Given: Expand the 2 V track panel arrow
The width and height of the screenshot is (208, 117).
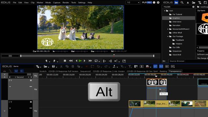Looking at the screenshot, I should coord(10,87).
